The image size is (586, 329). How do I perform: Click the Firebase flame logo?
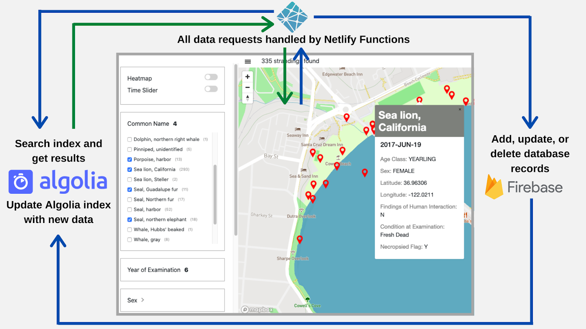coord(494,187)
